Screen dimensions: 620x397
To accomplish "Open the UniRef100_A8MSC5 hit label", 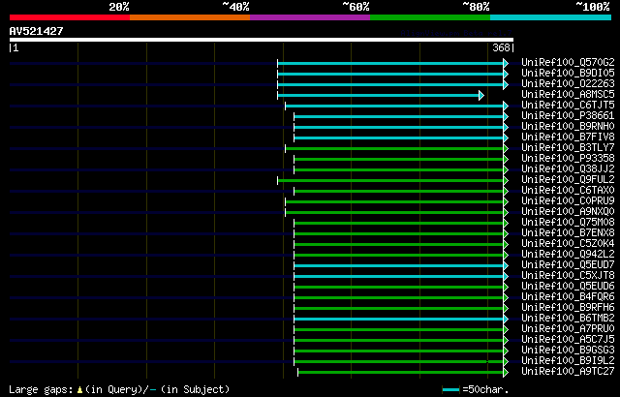I will 568,95.
